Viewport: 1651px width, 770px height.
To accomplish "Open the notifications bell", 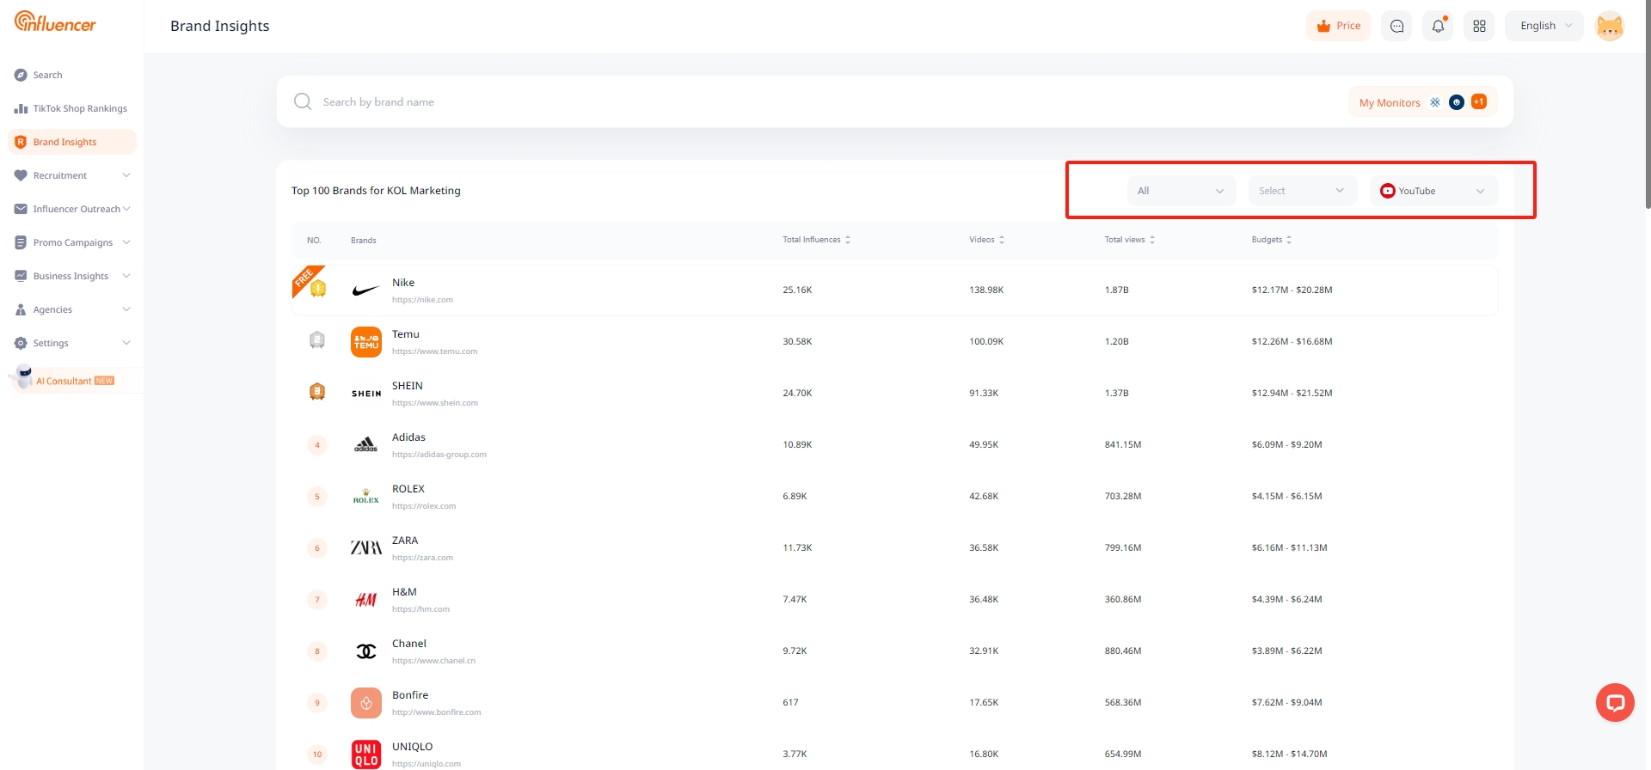I will (x=1438, y=26).
